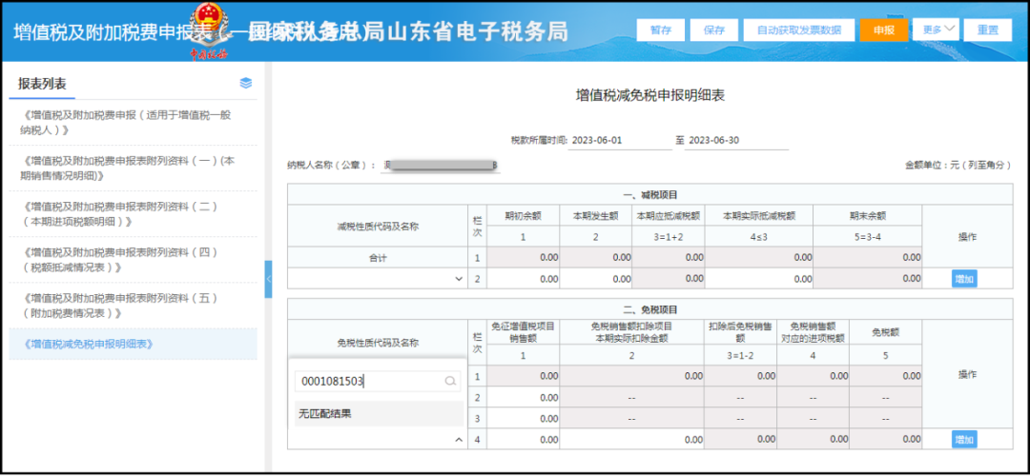Click the end date field 2023-06-30

pyautogui.click(x=736, y=140)
